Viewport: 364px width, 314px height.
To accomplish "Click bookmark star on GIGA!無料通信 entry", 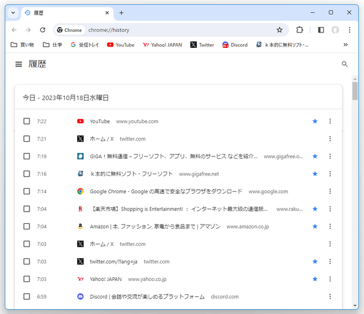I will (x=315, y=156).
